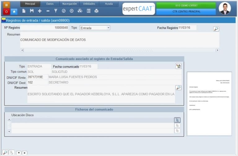The height and width of the screenshot is (156, 238).
Task: Click right arrow of Resumen scrollbar
Action: 218,50
